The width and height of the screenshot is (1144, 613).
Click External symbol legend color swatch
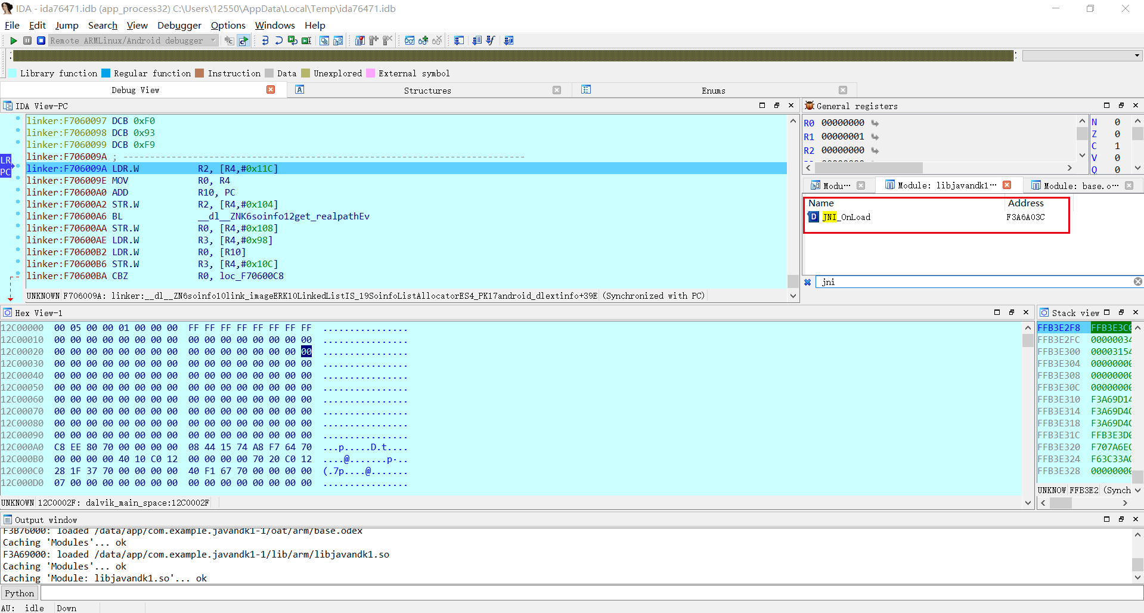tap(370, 73)
